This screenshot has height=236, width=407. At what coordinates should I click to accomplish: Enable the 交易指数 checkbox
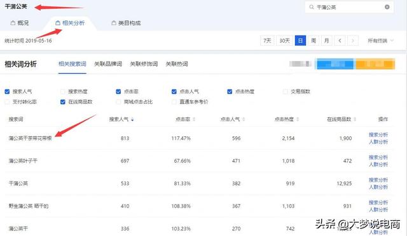coord(286,91)
